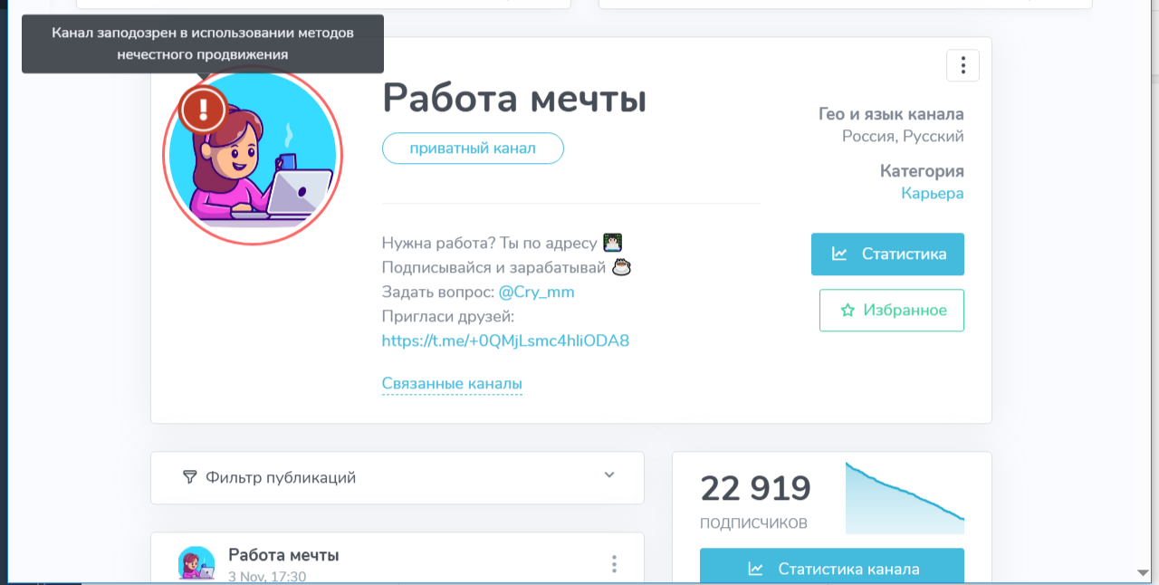This screenshot has width=1159, height=585.
Task: Click the funnel icon next to Фильтр публикаций
Action: pyautogui.click(x=188, y=477)
